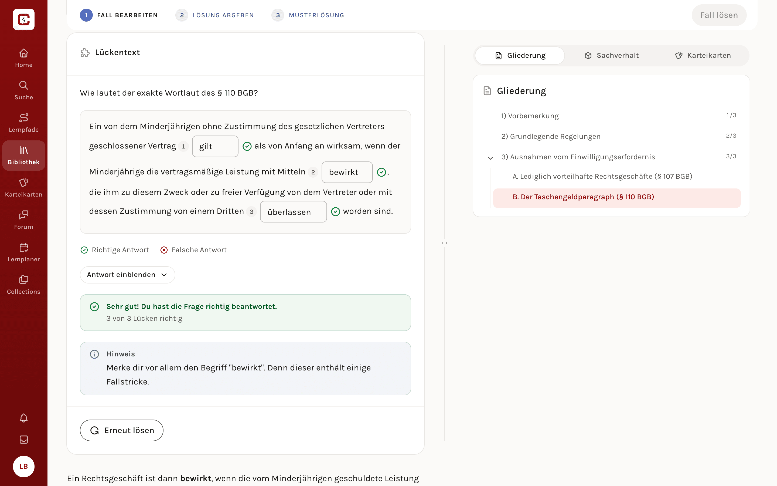Screen dimensions: 777x486
Task: Select step 3 Musterlösung
Action: click(308, 15)
